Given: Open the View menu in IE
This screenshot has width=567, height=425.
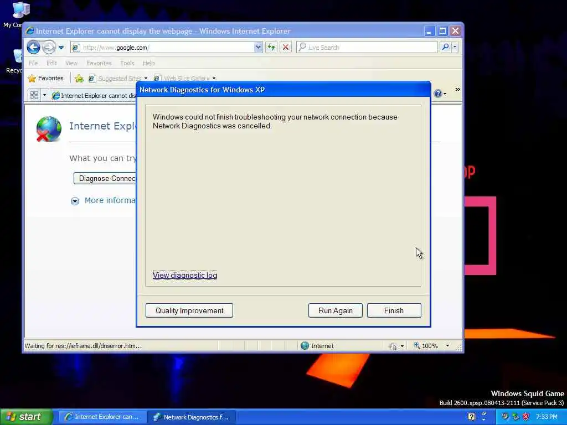Looking at the screenshot, I should (x=71, y=63).
